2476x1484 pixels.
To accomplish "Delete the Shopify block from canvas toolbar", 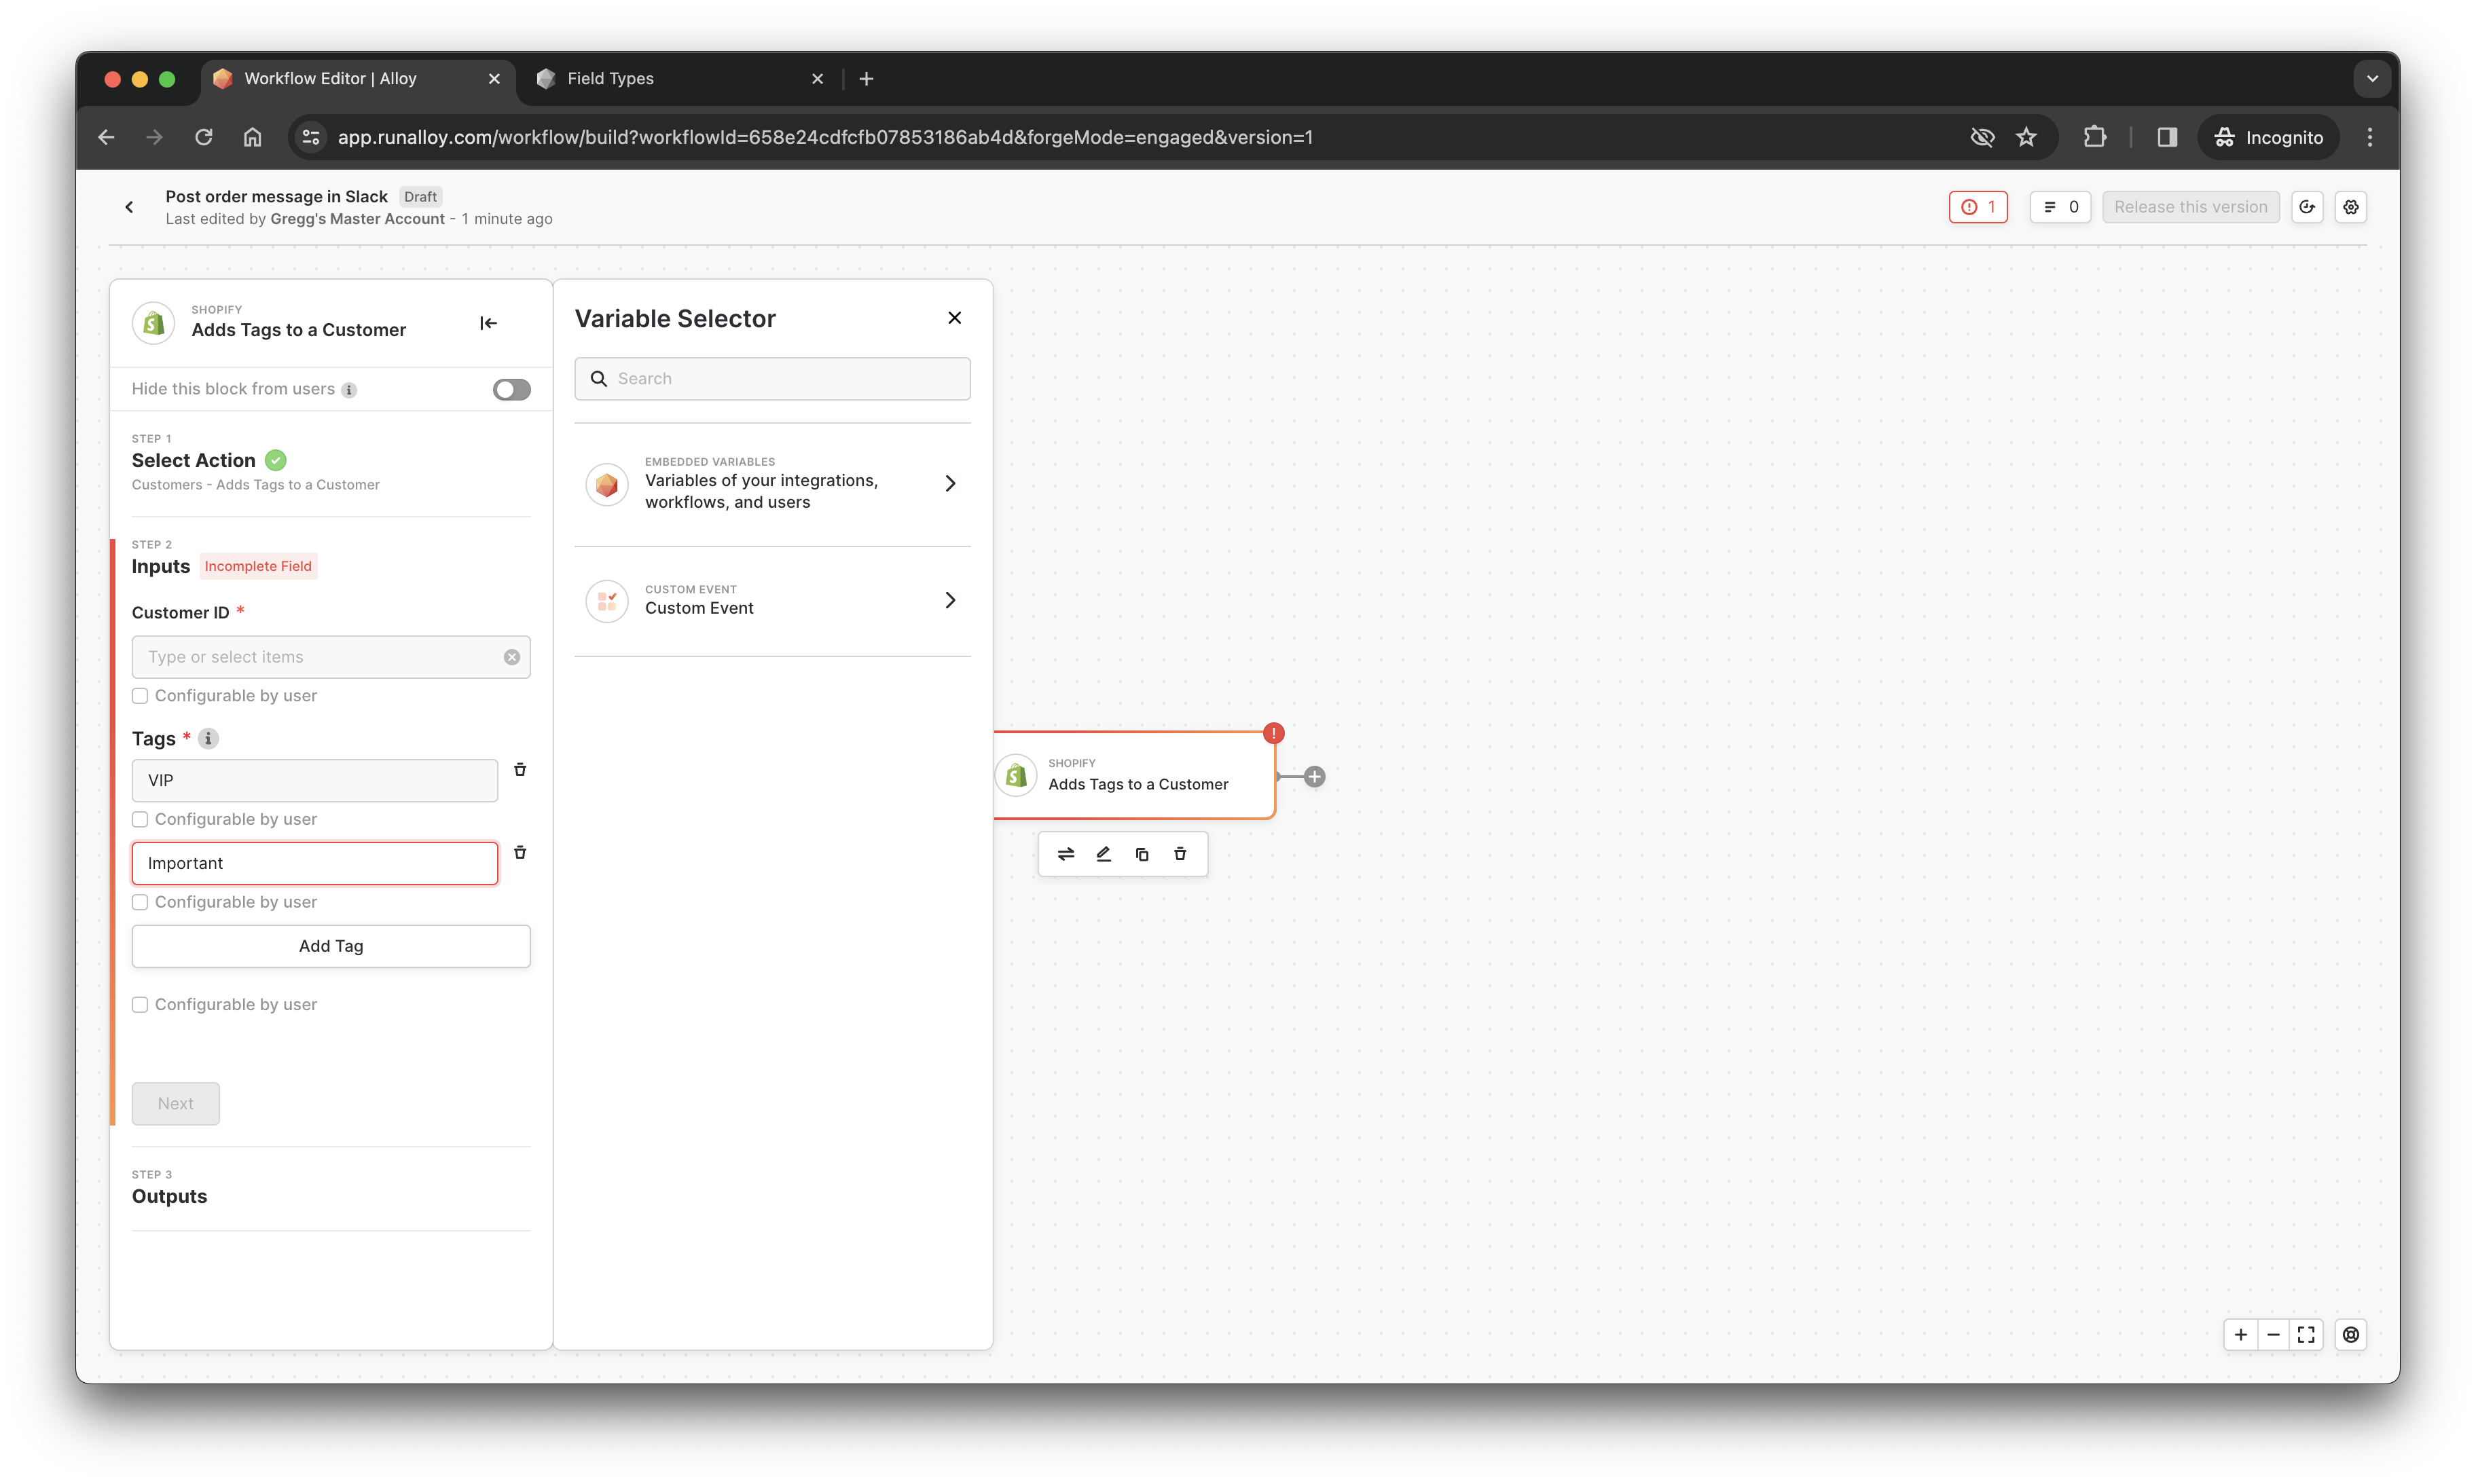I will (x=1180, y=854).
